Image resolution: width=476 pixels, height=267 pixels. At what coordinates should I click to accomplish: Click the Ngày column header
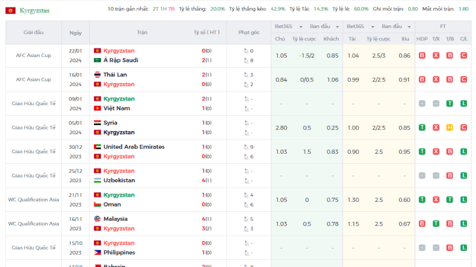click(76, 33)
